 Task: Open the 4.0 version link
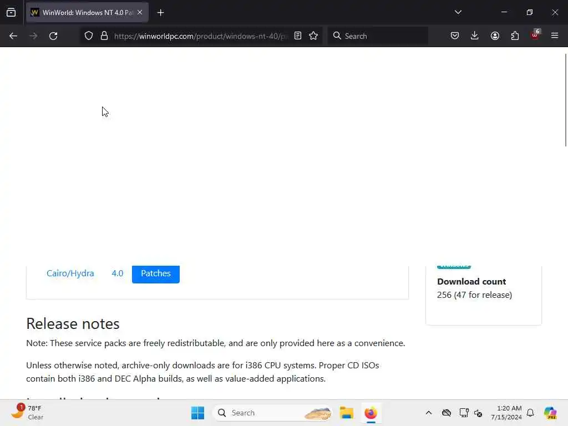click(x=118, y=273)
